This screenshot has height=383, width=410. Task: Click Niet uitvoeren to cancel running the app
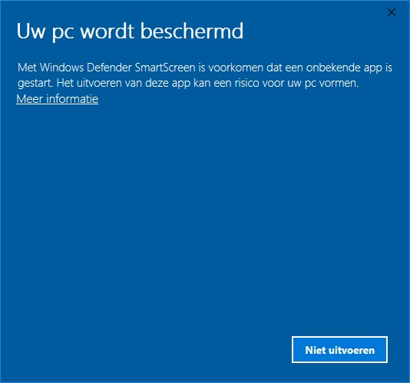(339, 349)
